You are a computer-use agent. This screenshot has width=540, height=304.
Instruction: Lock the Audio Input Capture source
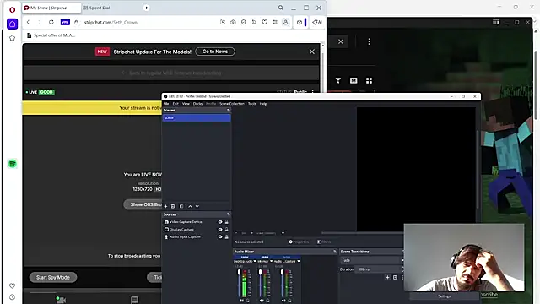coord(227,236)
